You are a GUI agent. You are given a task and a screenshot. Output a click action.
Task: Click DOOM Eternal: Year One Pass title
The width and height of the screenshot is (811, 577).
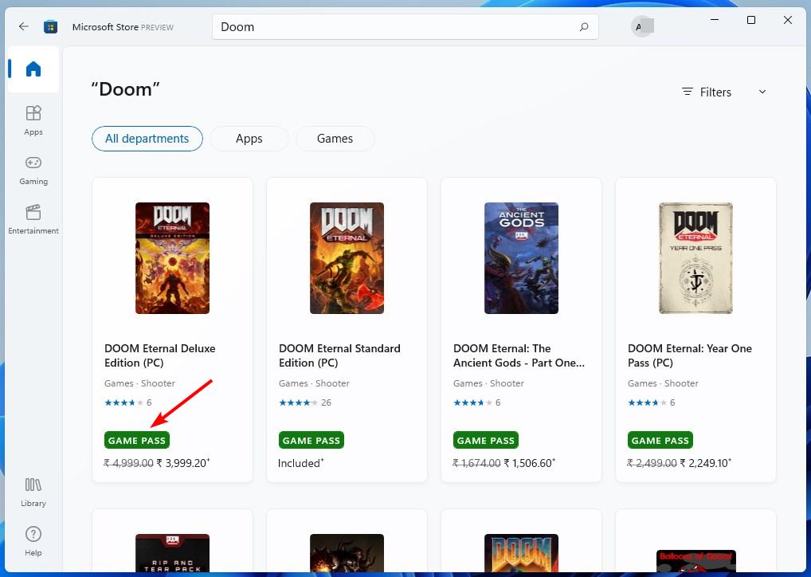(689, 355)
